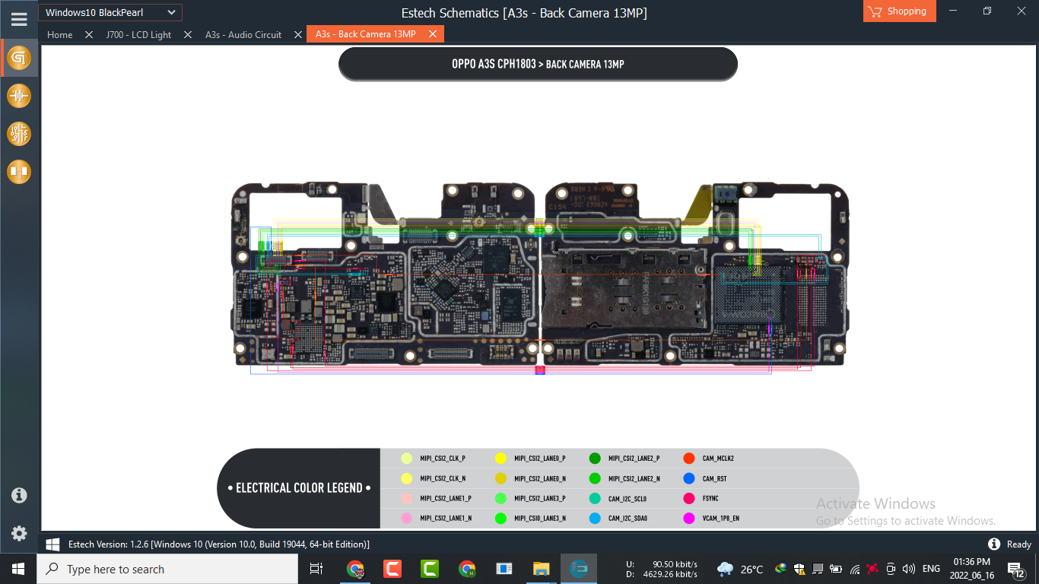The height and width of the screenshot is (584, 1039).
Task: Click the motherboard schematic image
Action: click(x=540, y=278)
